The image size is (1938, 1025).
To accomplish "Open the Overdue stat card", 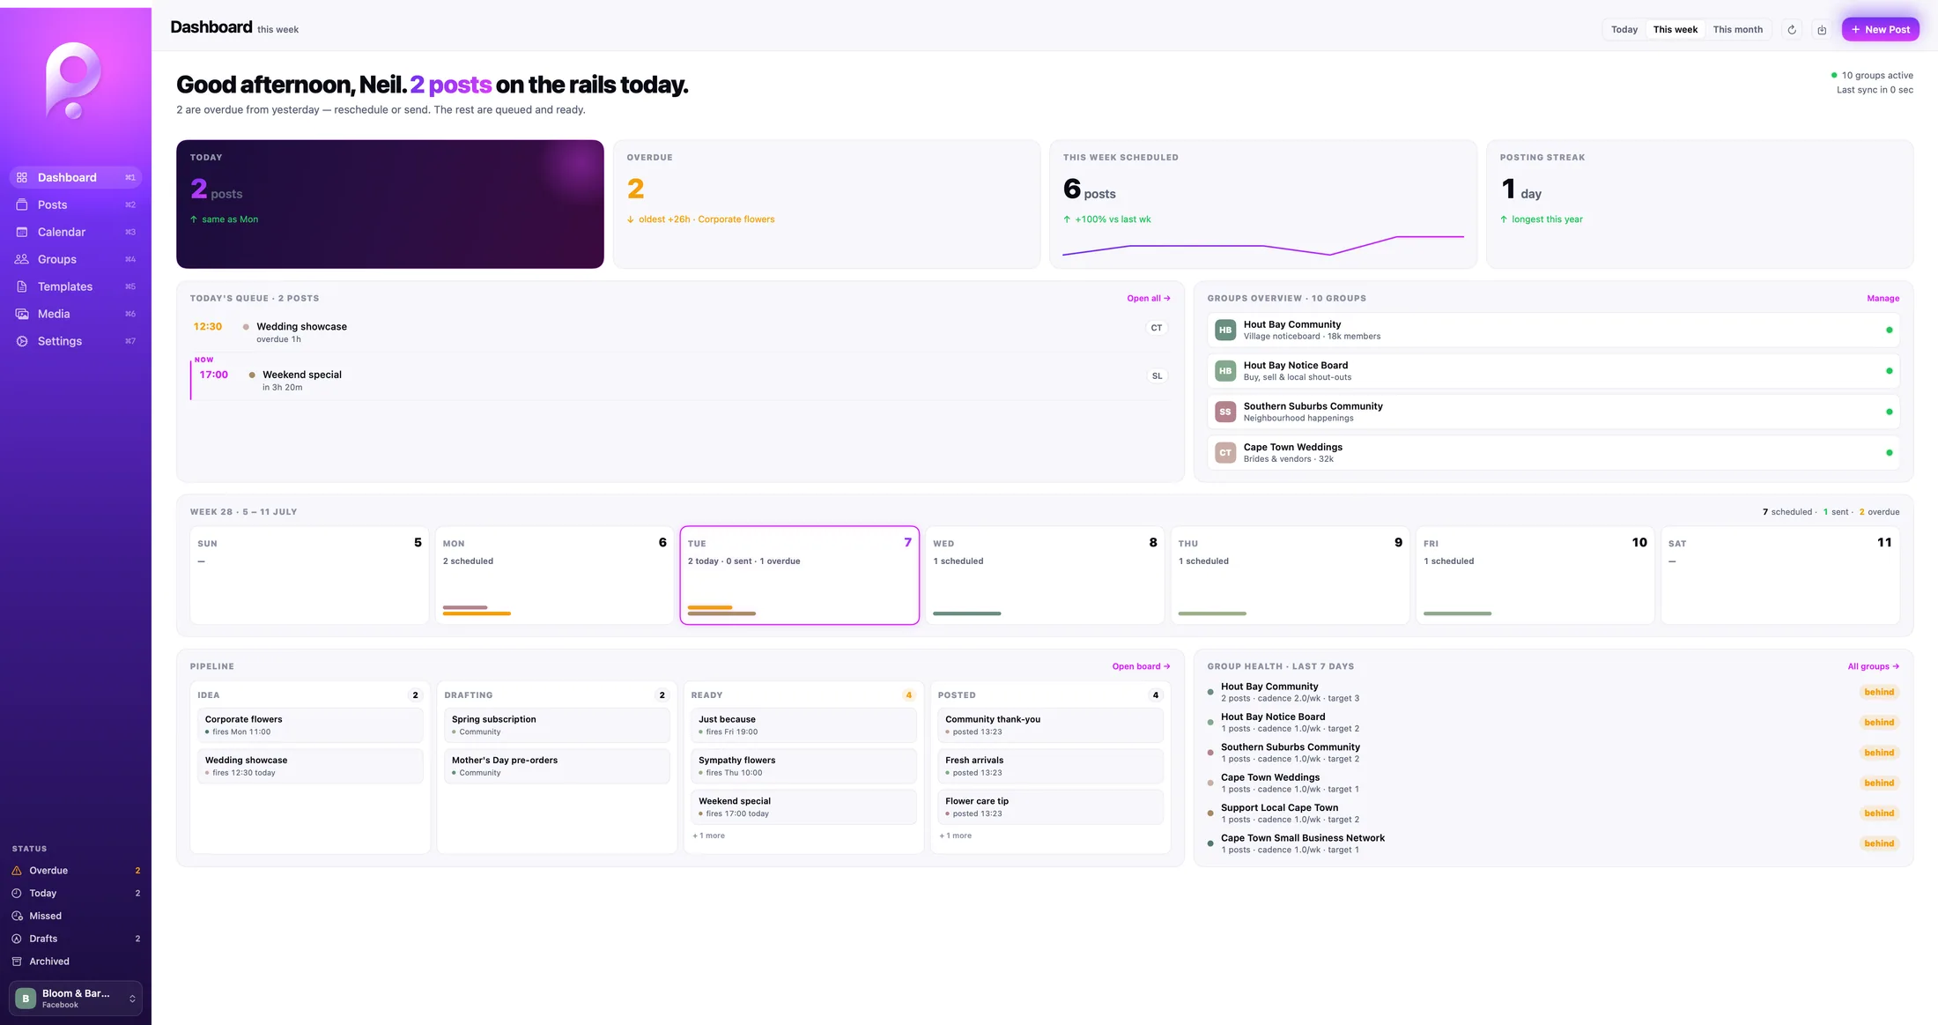I will click(826, 204).
